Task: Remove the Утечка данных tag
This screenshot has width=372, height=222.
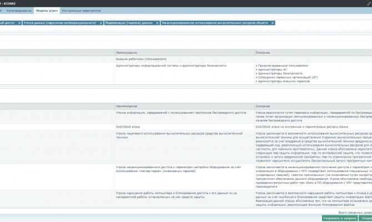Action: tap(101, 23)
